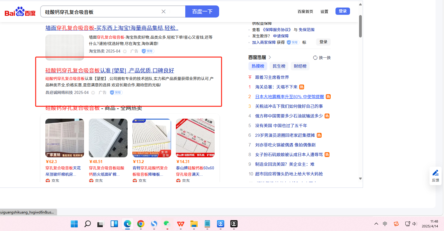Switch to the 财经榜 tab
The width and height of the screenshot is (444, 231).
tap(300, 66)
